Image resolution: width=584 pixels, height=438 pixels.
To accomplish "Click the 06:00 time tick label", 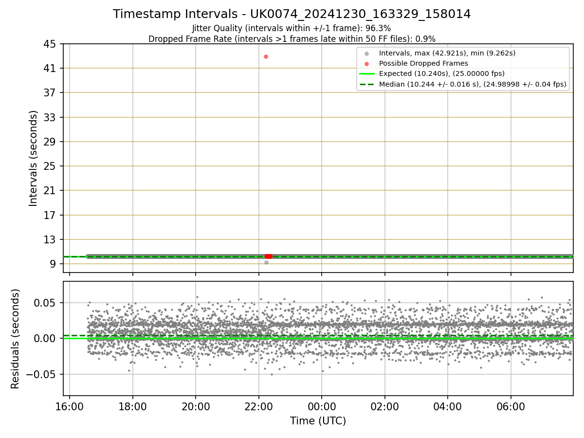I will tap(511, 406).
